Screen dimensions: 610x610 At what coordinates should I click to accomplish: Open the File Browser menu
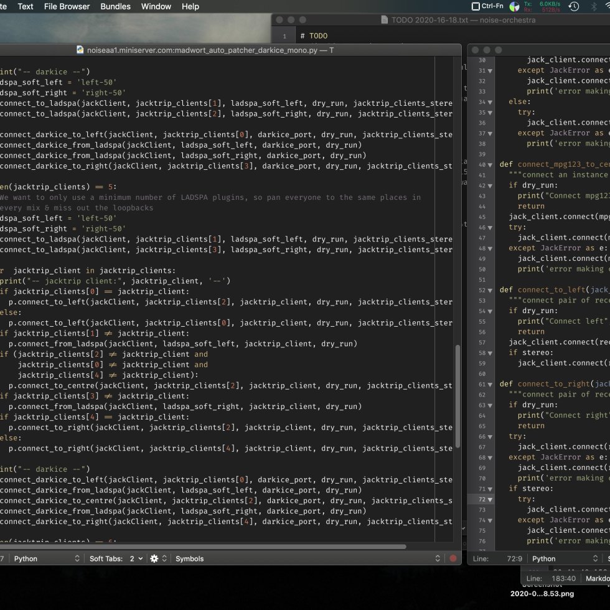tap(67, 6)
